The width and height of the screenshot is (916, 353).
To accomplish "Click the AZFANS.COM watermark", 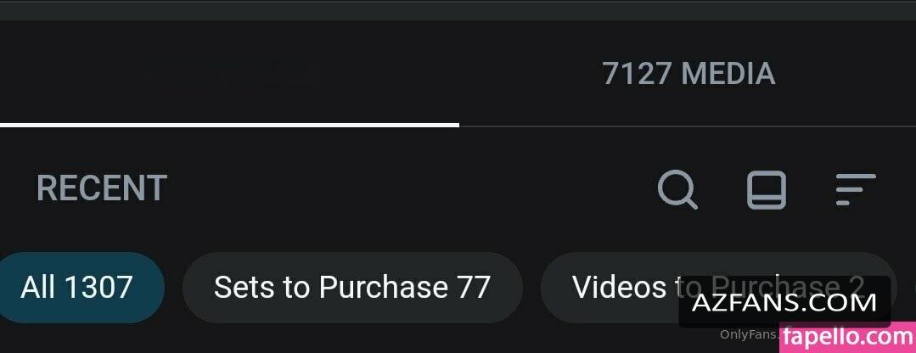I will point(784,302).
